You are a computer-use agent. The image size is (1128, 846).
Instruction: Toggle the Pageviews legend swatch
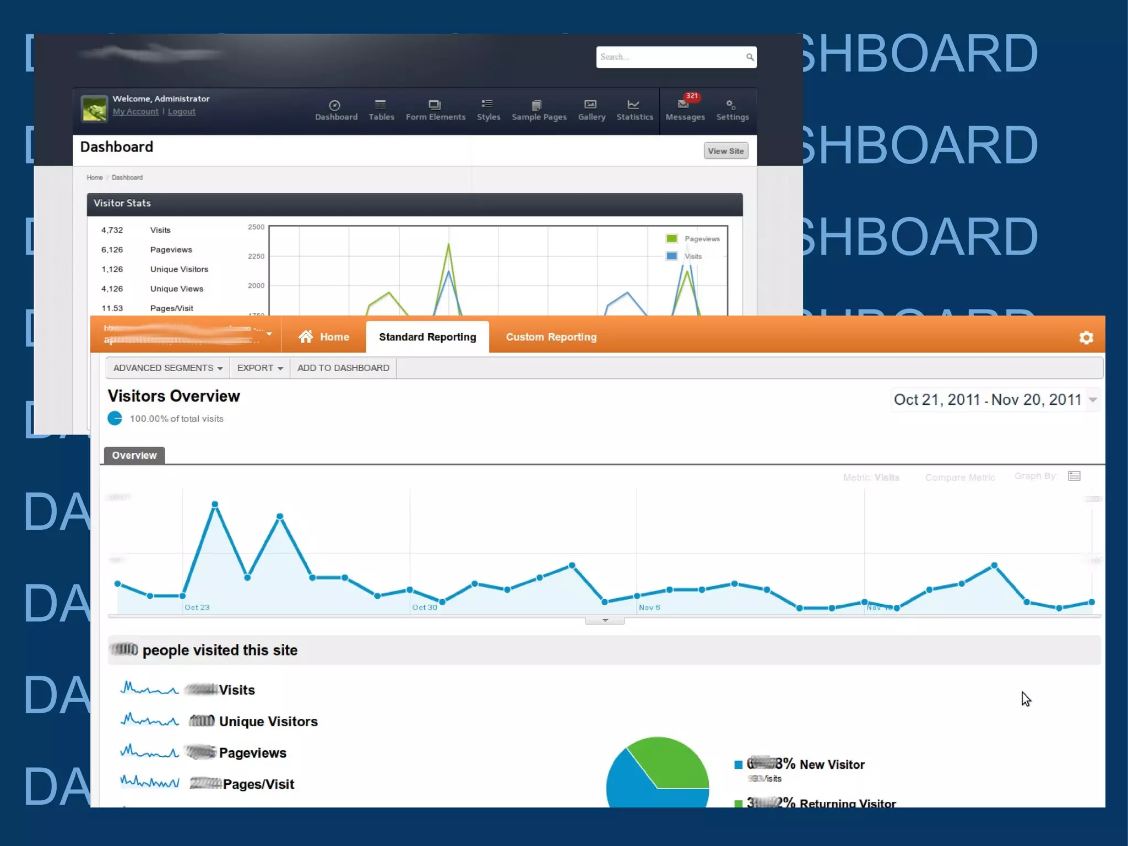coord(671,238)
